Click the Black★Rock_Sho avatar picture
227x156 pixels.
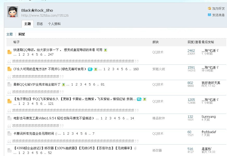tap(13, 12)
